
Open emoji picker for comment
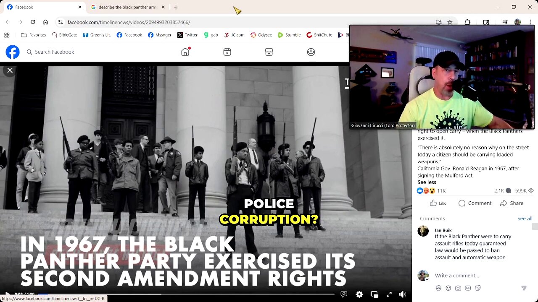coord(448,288)
